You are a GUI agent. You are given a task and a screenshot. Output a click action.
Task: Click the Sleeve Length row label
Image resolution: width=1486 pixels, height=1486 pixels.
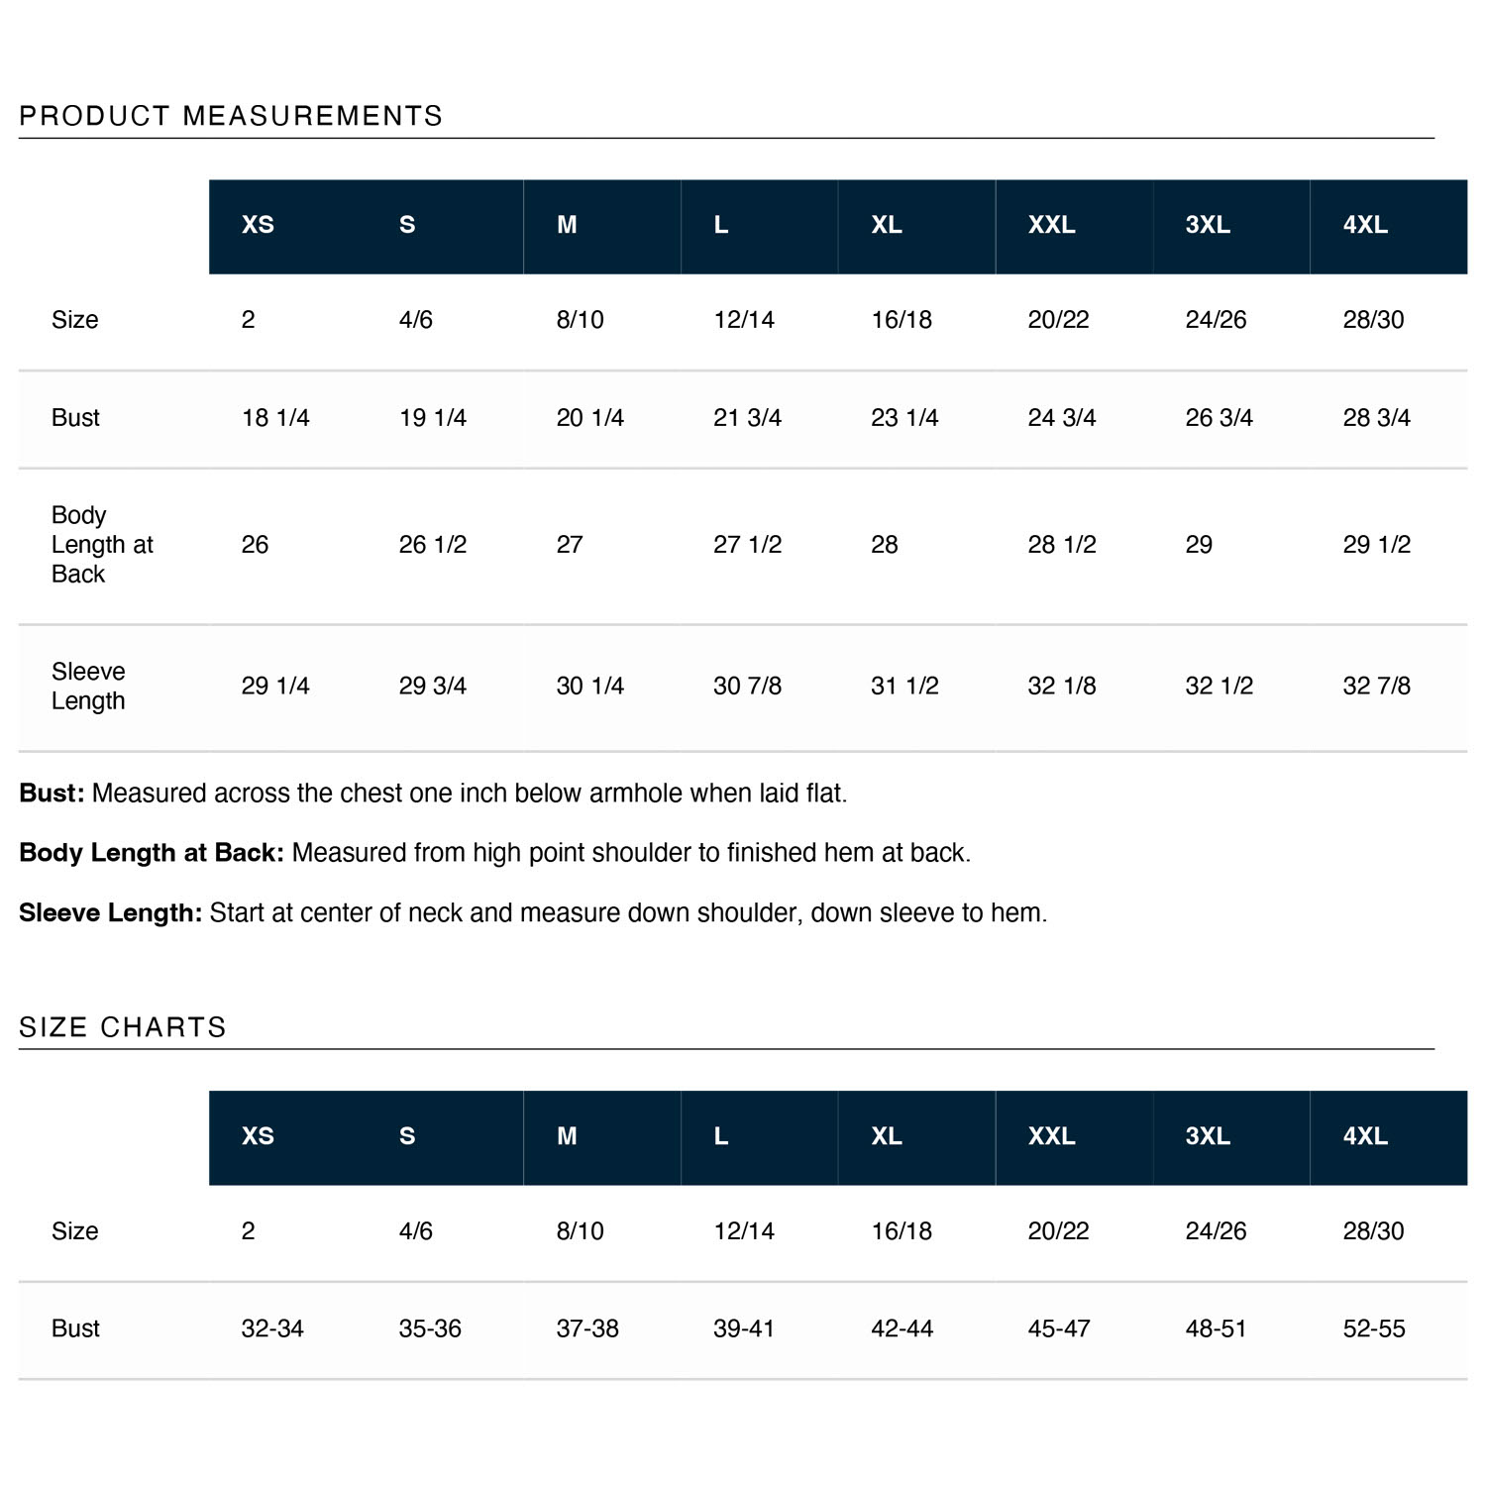pyautogui.click(x=88, y=686)
